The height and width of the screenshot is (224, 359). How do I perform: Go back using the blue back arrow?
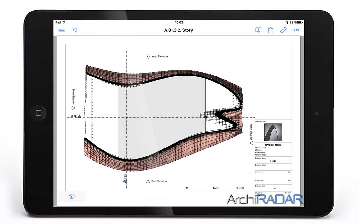pos(75,30)
